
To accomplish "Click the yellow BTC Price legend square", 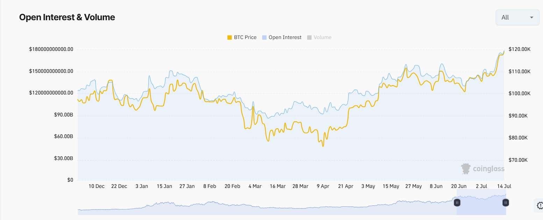I will coord(229,37).
